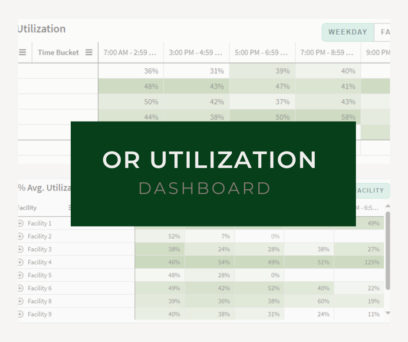Open the Time Bucket column menu icon

click(89, 53)
